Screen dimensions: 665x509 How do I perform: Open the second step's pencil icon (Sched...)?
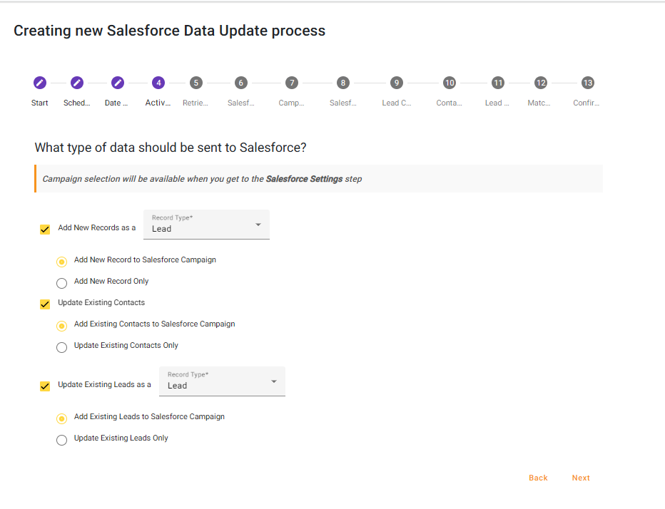pos(77,83)
